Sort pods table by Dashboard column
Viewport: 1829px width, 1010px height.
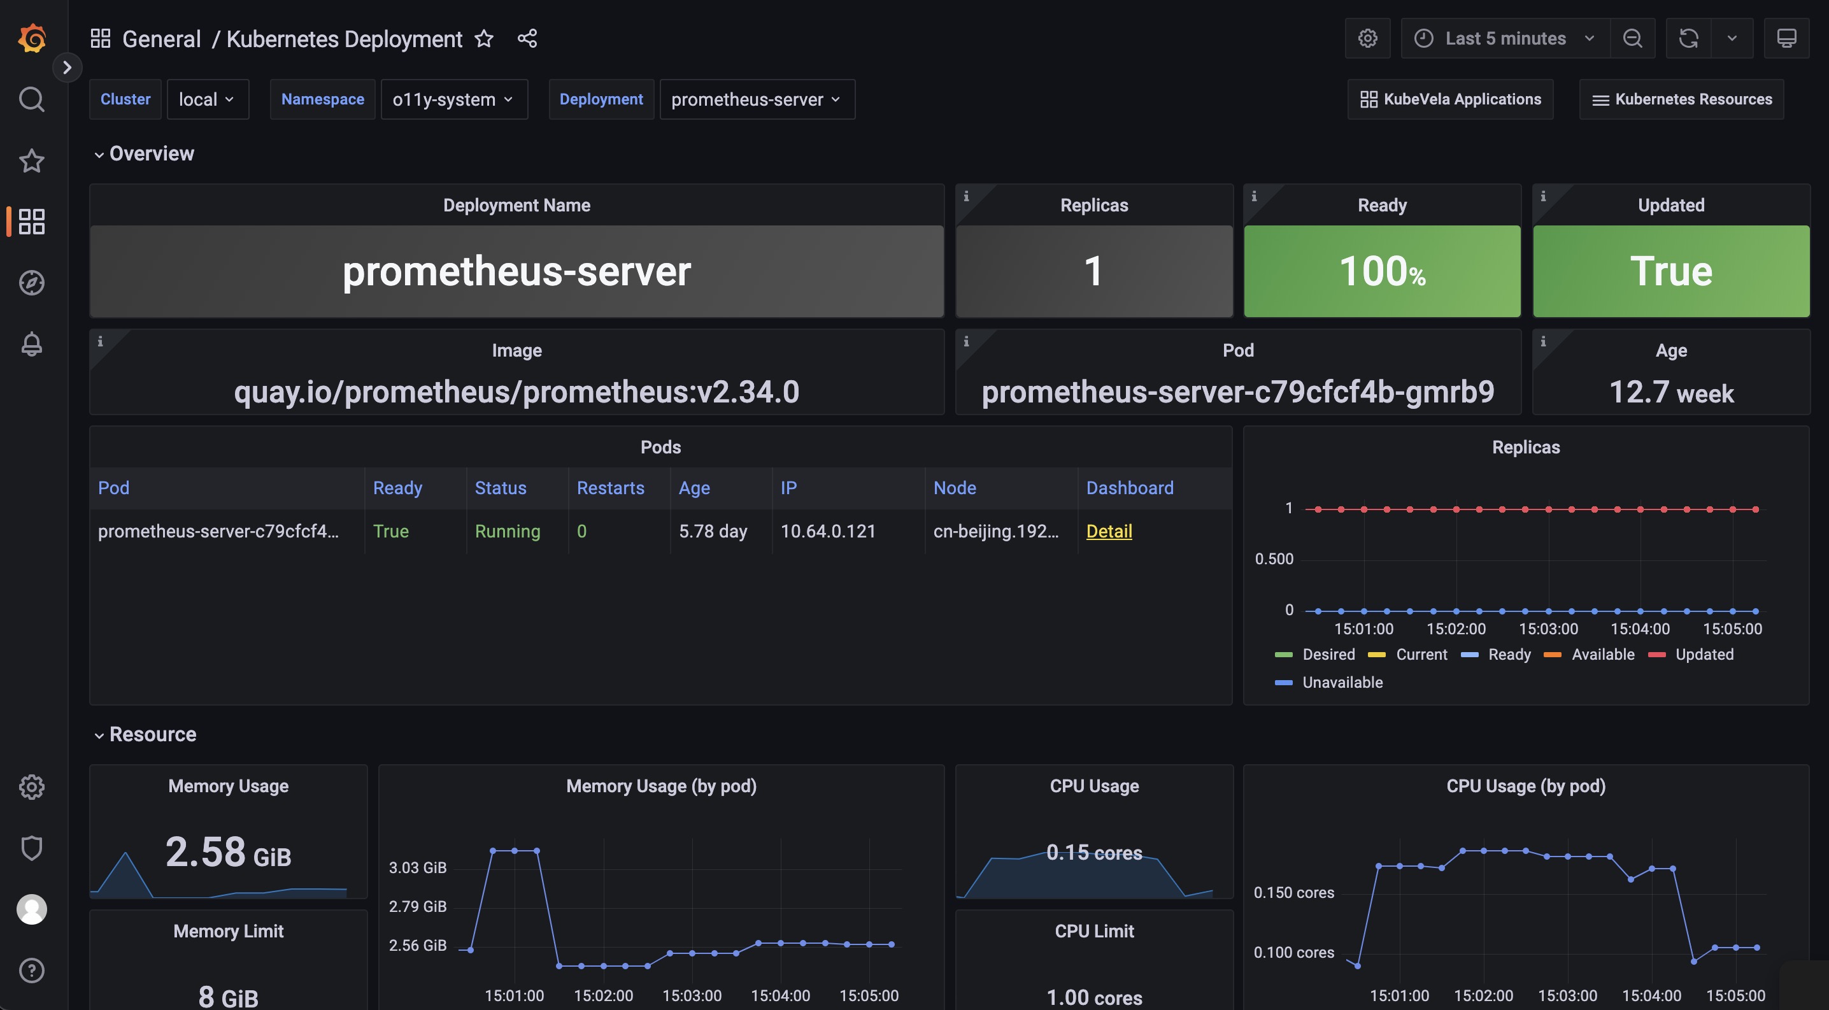click(x=1130, y=488)
